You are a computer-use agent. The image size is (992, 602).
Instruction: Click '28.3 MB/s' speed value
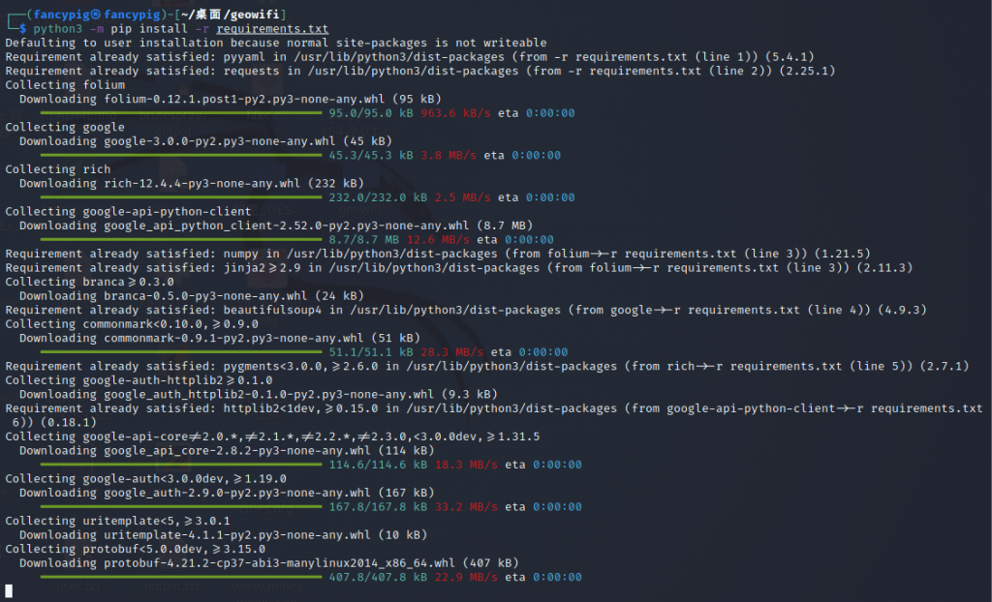pyautogui.click(x=451, y=352)
